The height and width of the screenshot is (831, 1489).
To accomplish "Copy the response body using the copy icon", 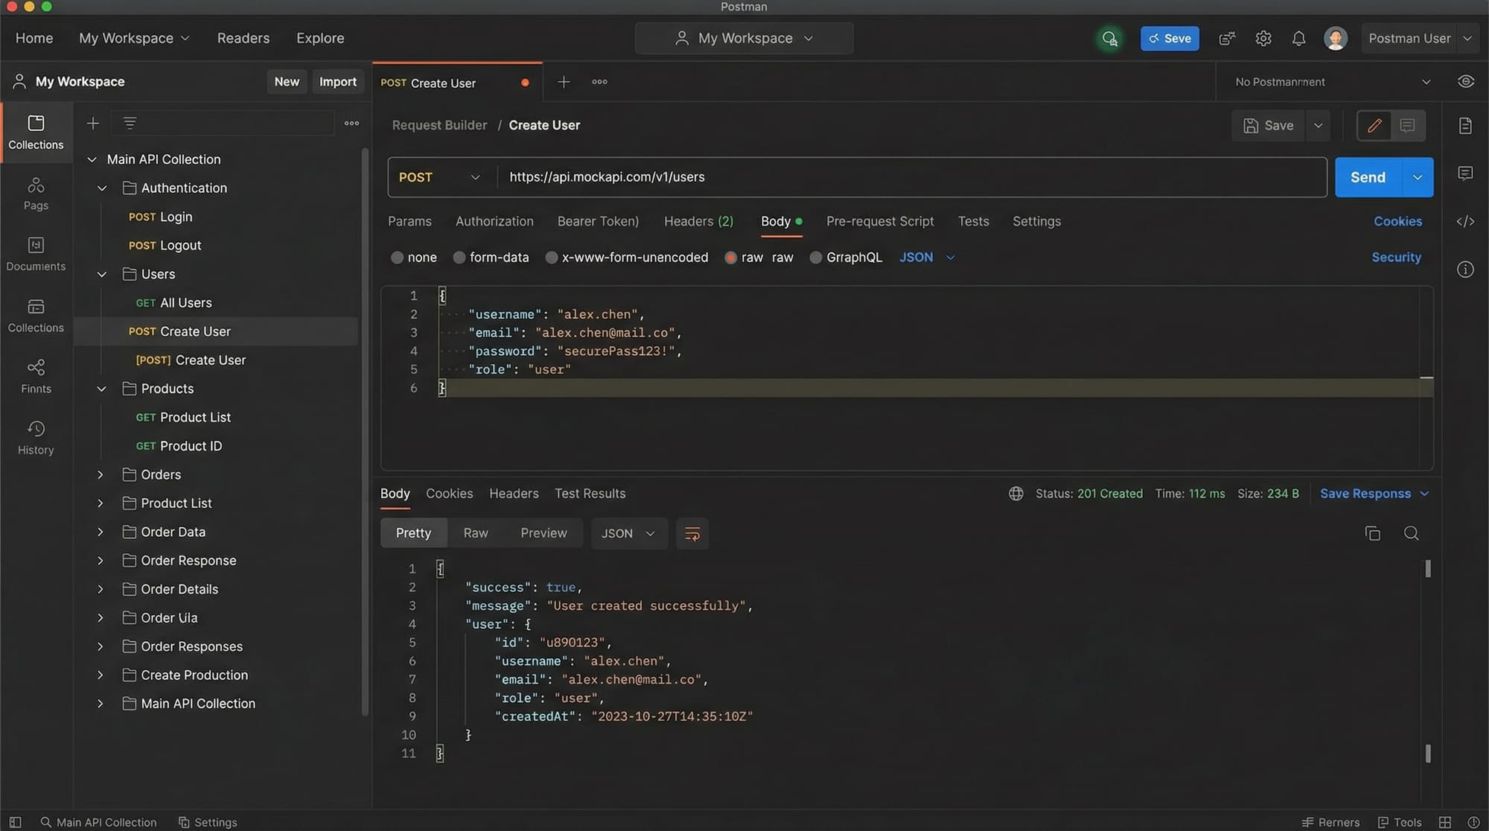I will (x=1372, y=533).
